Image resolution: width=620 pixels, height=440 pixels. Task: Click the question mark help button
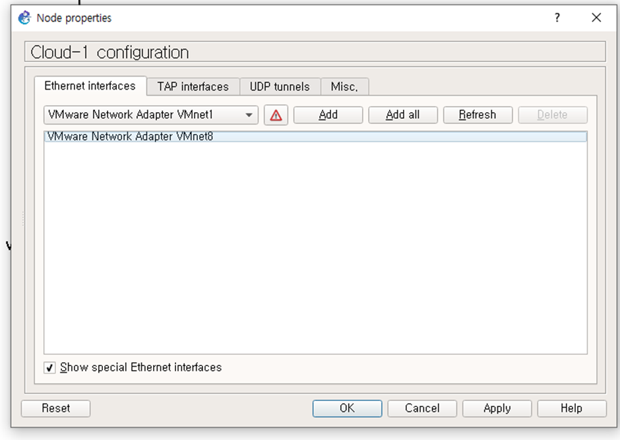[557, 18]
